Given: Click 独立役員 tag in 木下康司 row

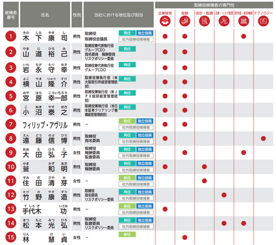Looking at the screenshot, I should click(x=145, y=33).
